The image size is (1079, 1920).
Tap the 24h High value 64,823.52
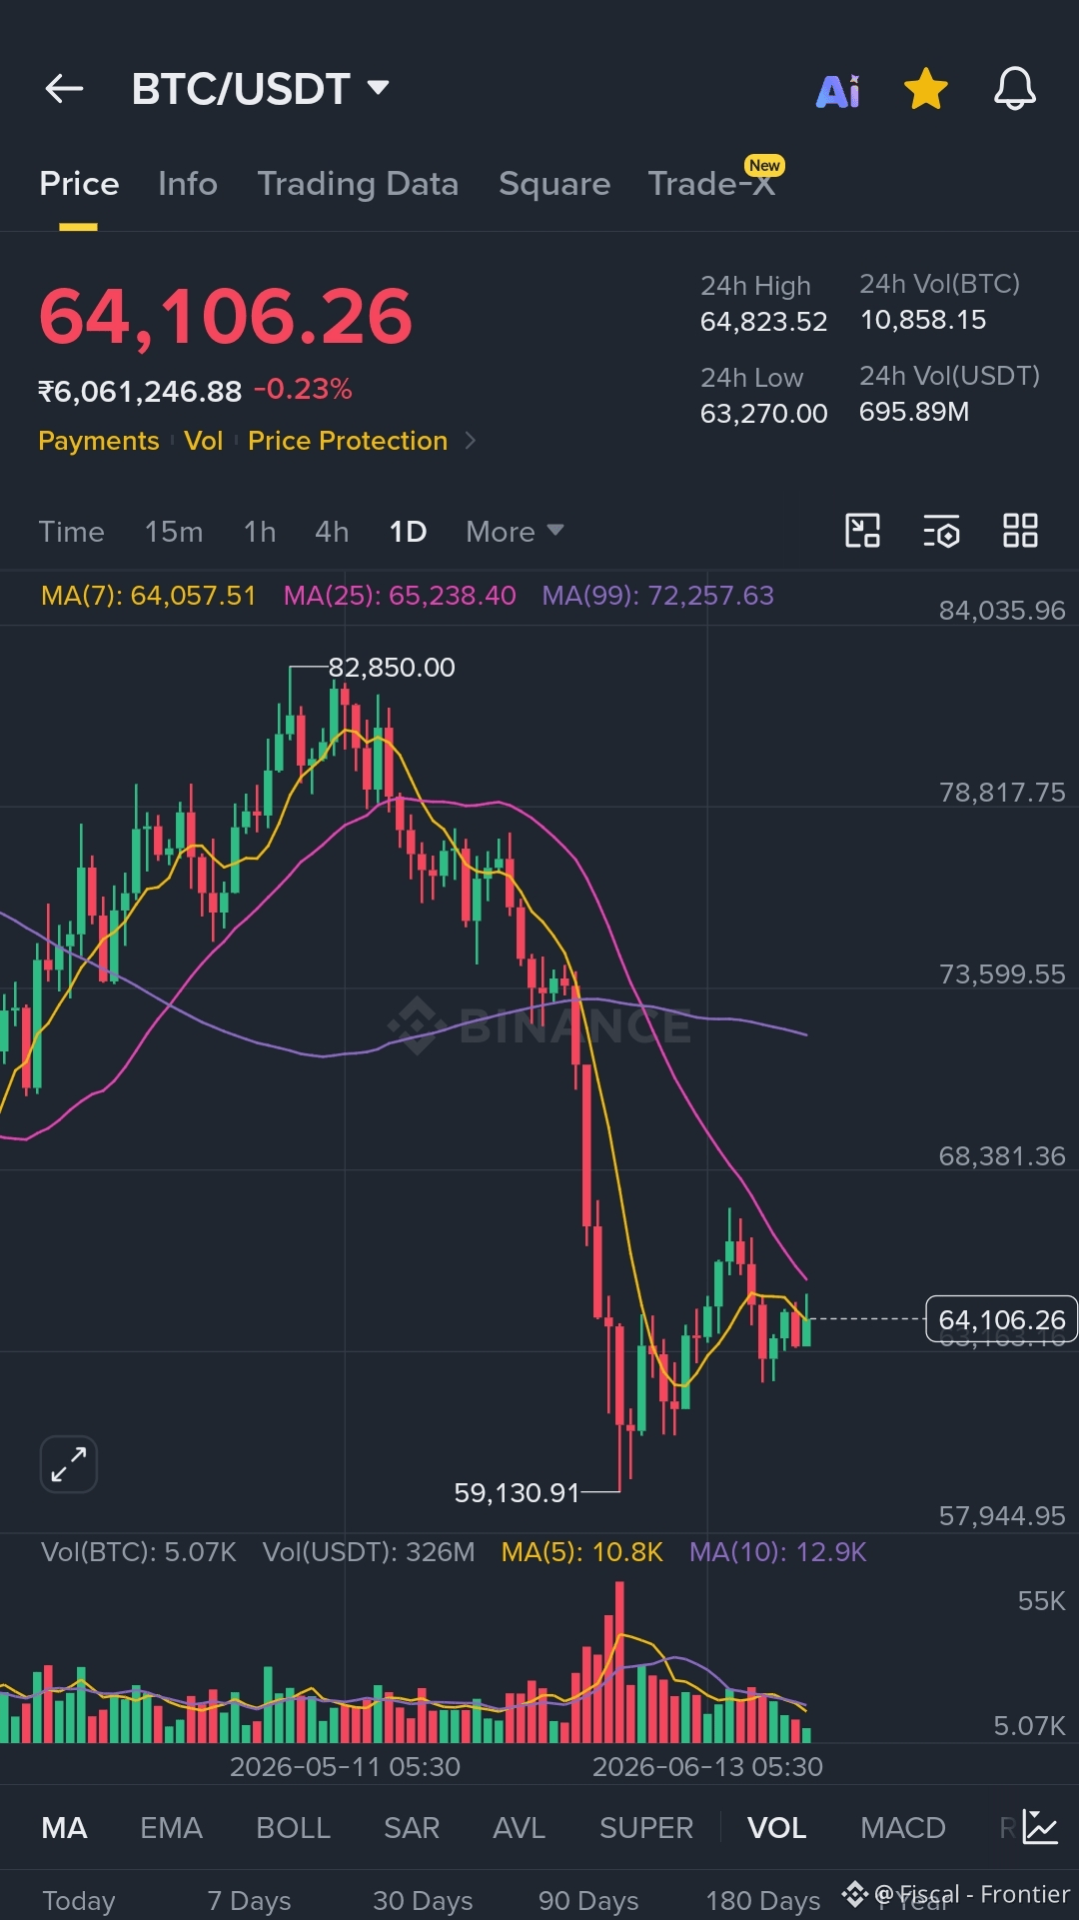point(764,322)
